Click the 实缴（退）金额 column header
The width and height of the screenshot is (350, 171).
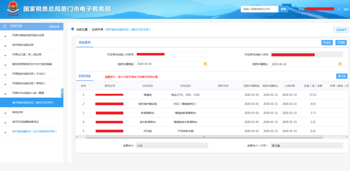pos(313,86)
